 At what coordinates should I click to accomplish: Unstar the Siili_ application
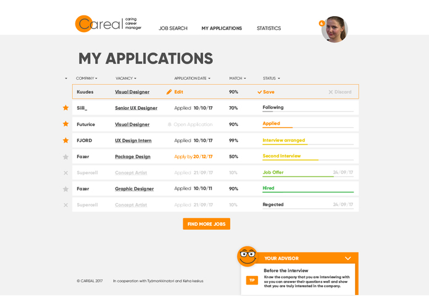[x=65, y=108]
